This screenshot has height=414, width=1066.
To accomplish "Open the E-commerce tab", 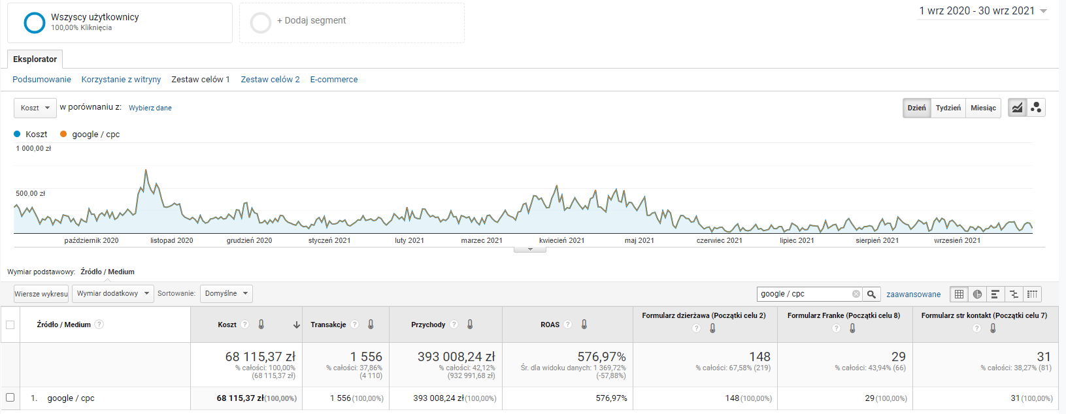I will [333, 80].
